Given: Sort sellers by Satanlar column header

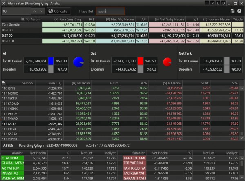Looking at the screenshot, I should pos(134,153).
